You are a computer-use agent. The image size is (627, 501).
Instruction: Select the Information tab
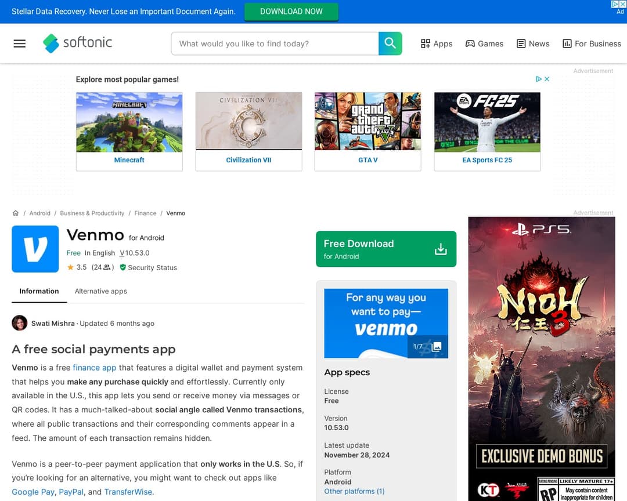[39, 291]
